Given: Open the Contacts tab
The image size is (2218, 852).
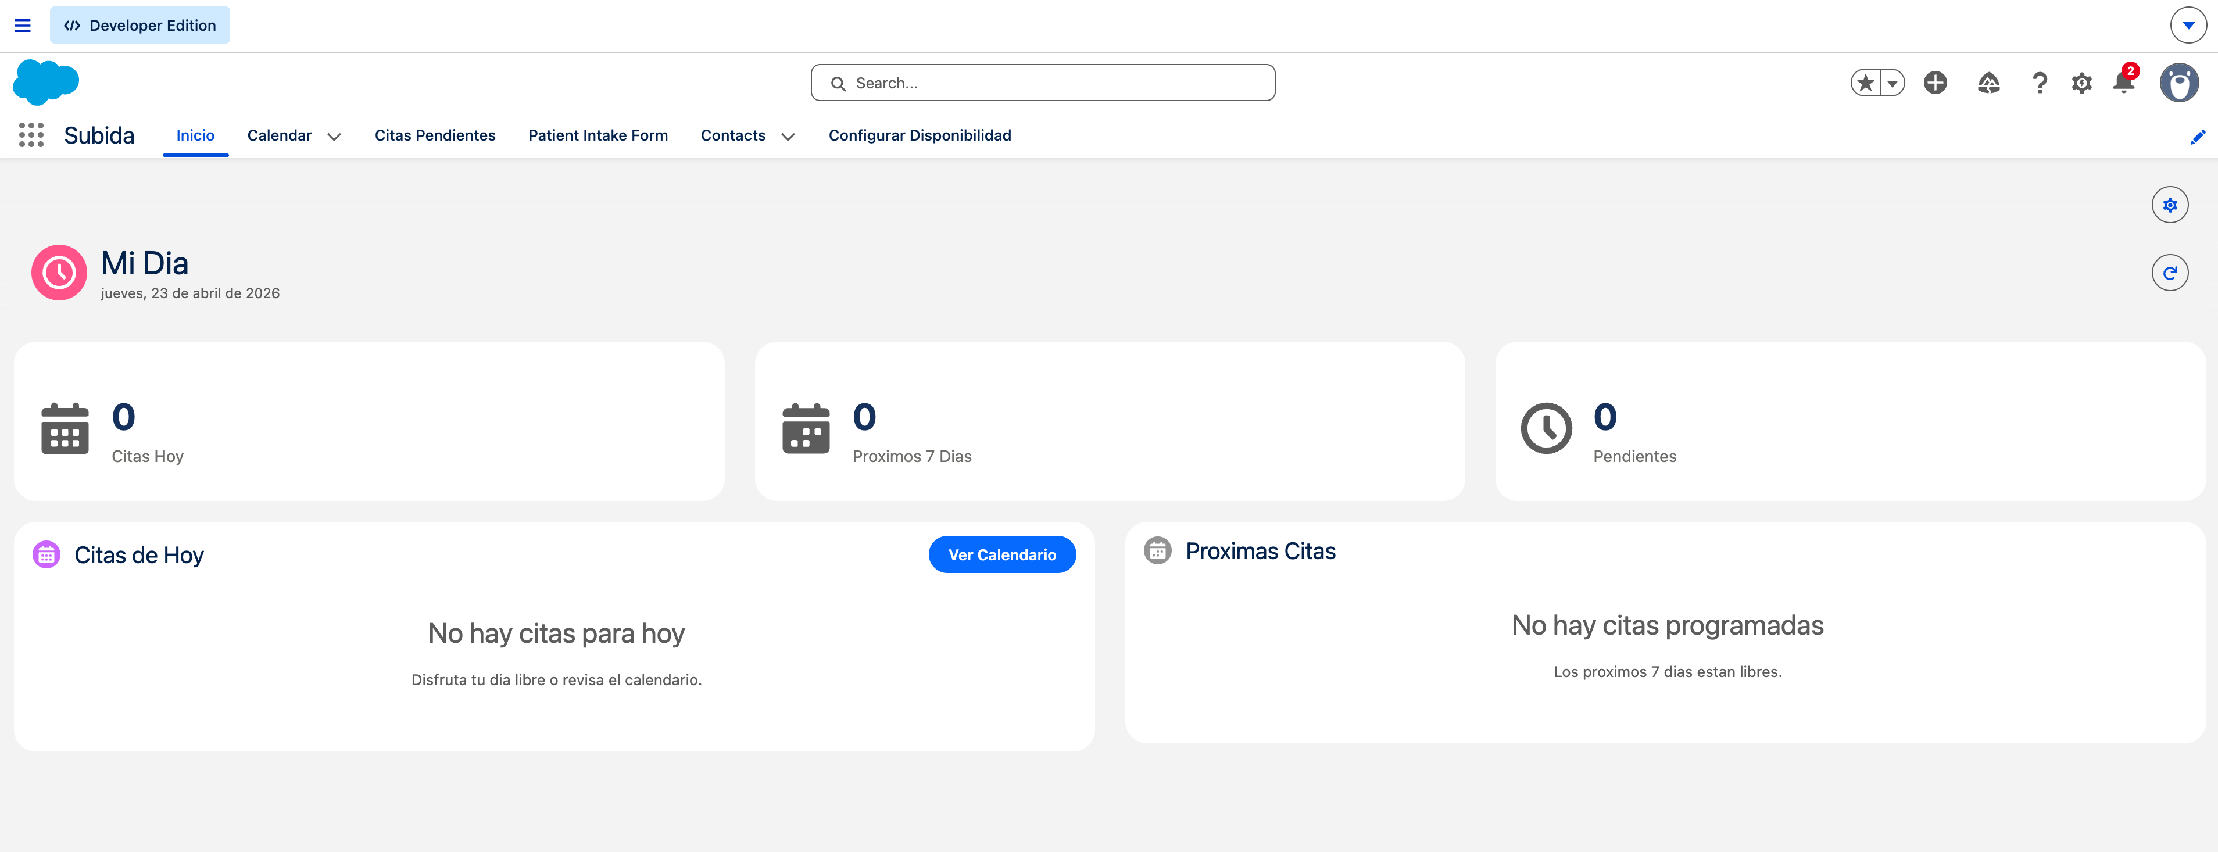Looking at the screenshot, I should (x=733, y=135).
